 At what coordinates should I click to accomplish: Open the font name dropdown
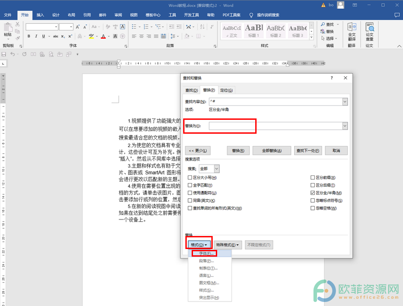pyautogui.click(x=56, y=27)
